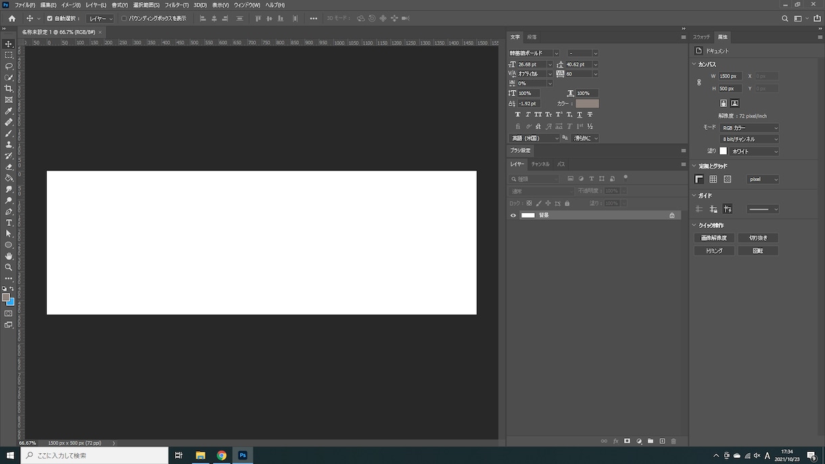Open the fx layer style icon
Image resolution: width=825 pixels, height=464 pixels.
pyautogui.click(x=615, y=441)
